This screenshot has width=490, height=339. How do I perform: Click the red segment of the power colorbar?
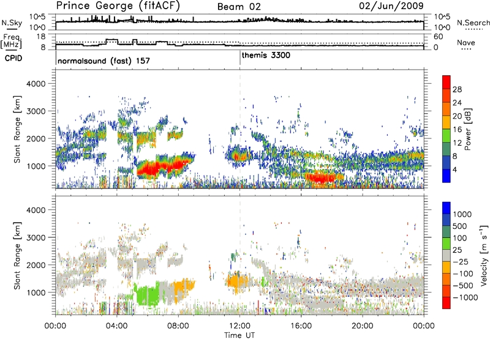coord(447,82)
